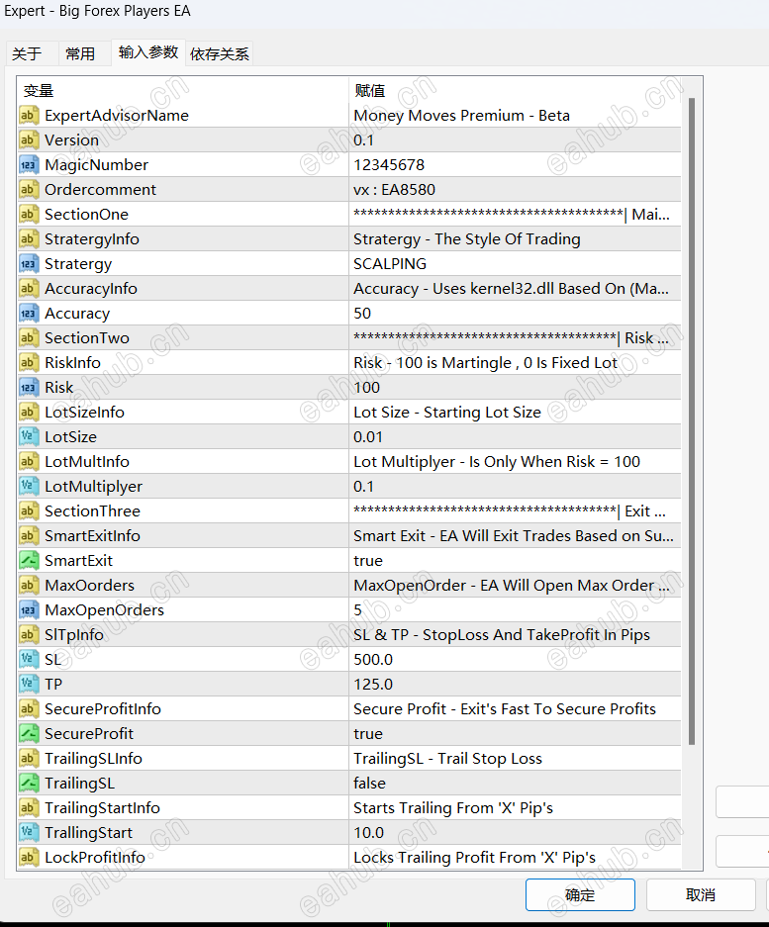Click the string icon beside Version
The width and height of the screenshot is (769, 927).
pyautogui.click(x=29, y=140)
